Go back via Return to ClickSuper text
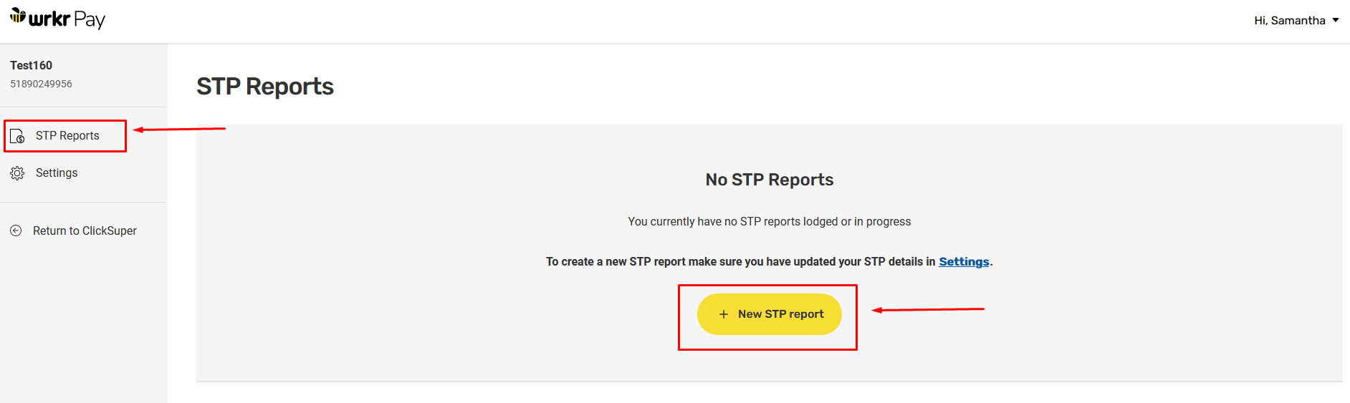1350x403 pixels. pyautogui.click(x=85, y=230)
